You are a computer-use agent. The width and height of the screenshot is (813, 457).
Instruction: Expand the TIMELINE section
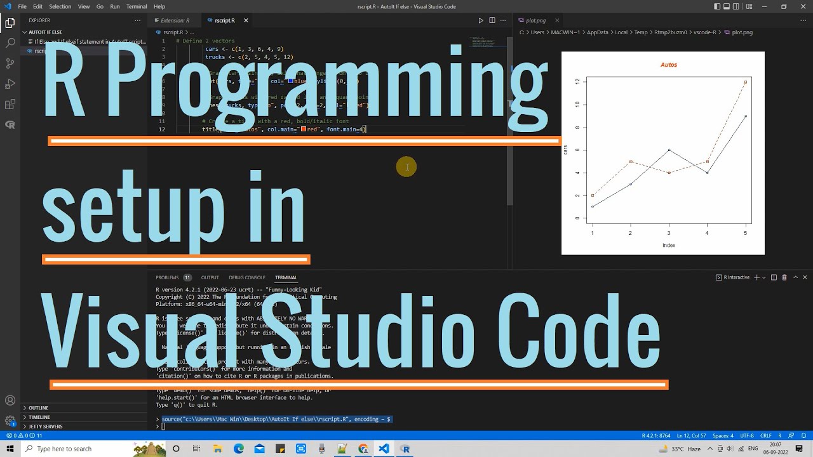click(38, 417)
